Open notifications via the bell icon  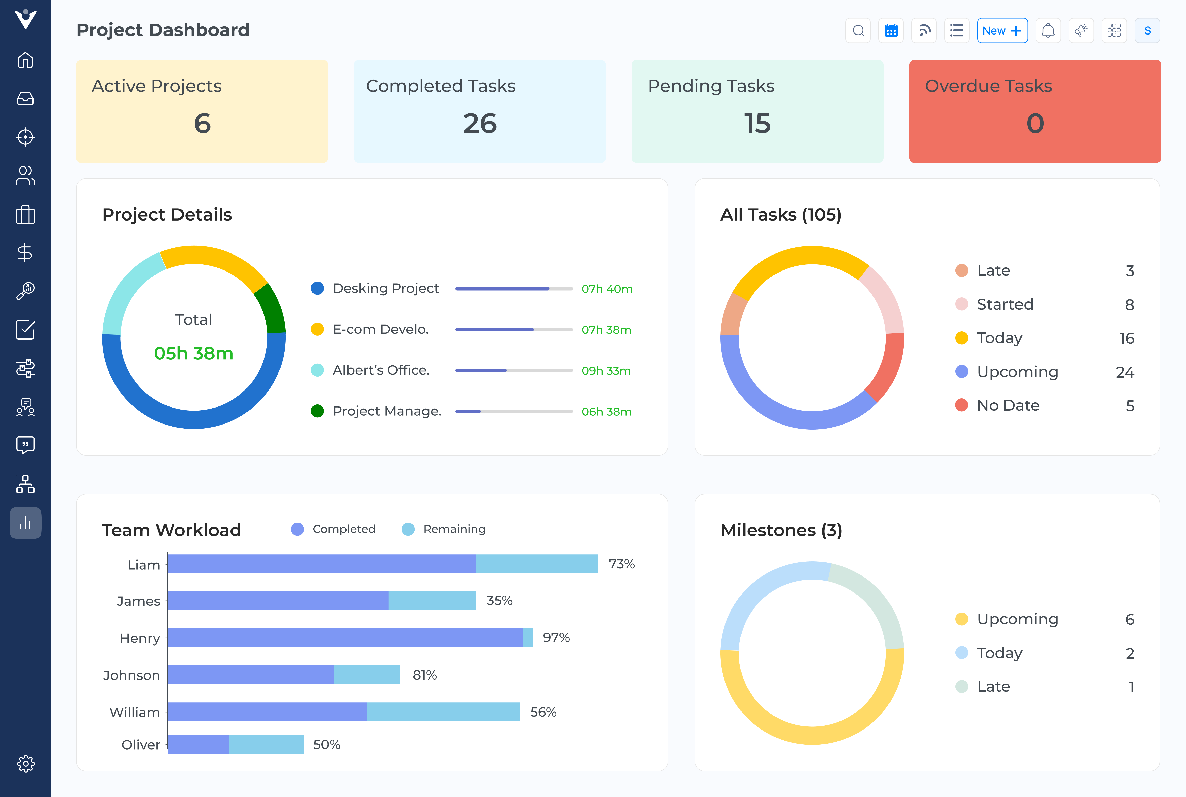[x=1048, y=30]
